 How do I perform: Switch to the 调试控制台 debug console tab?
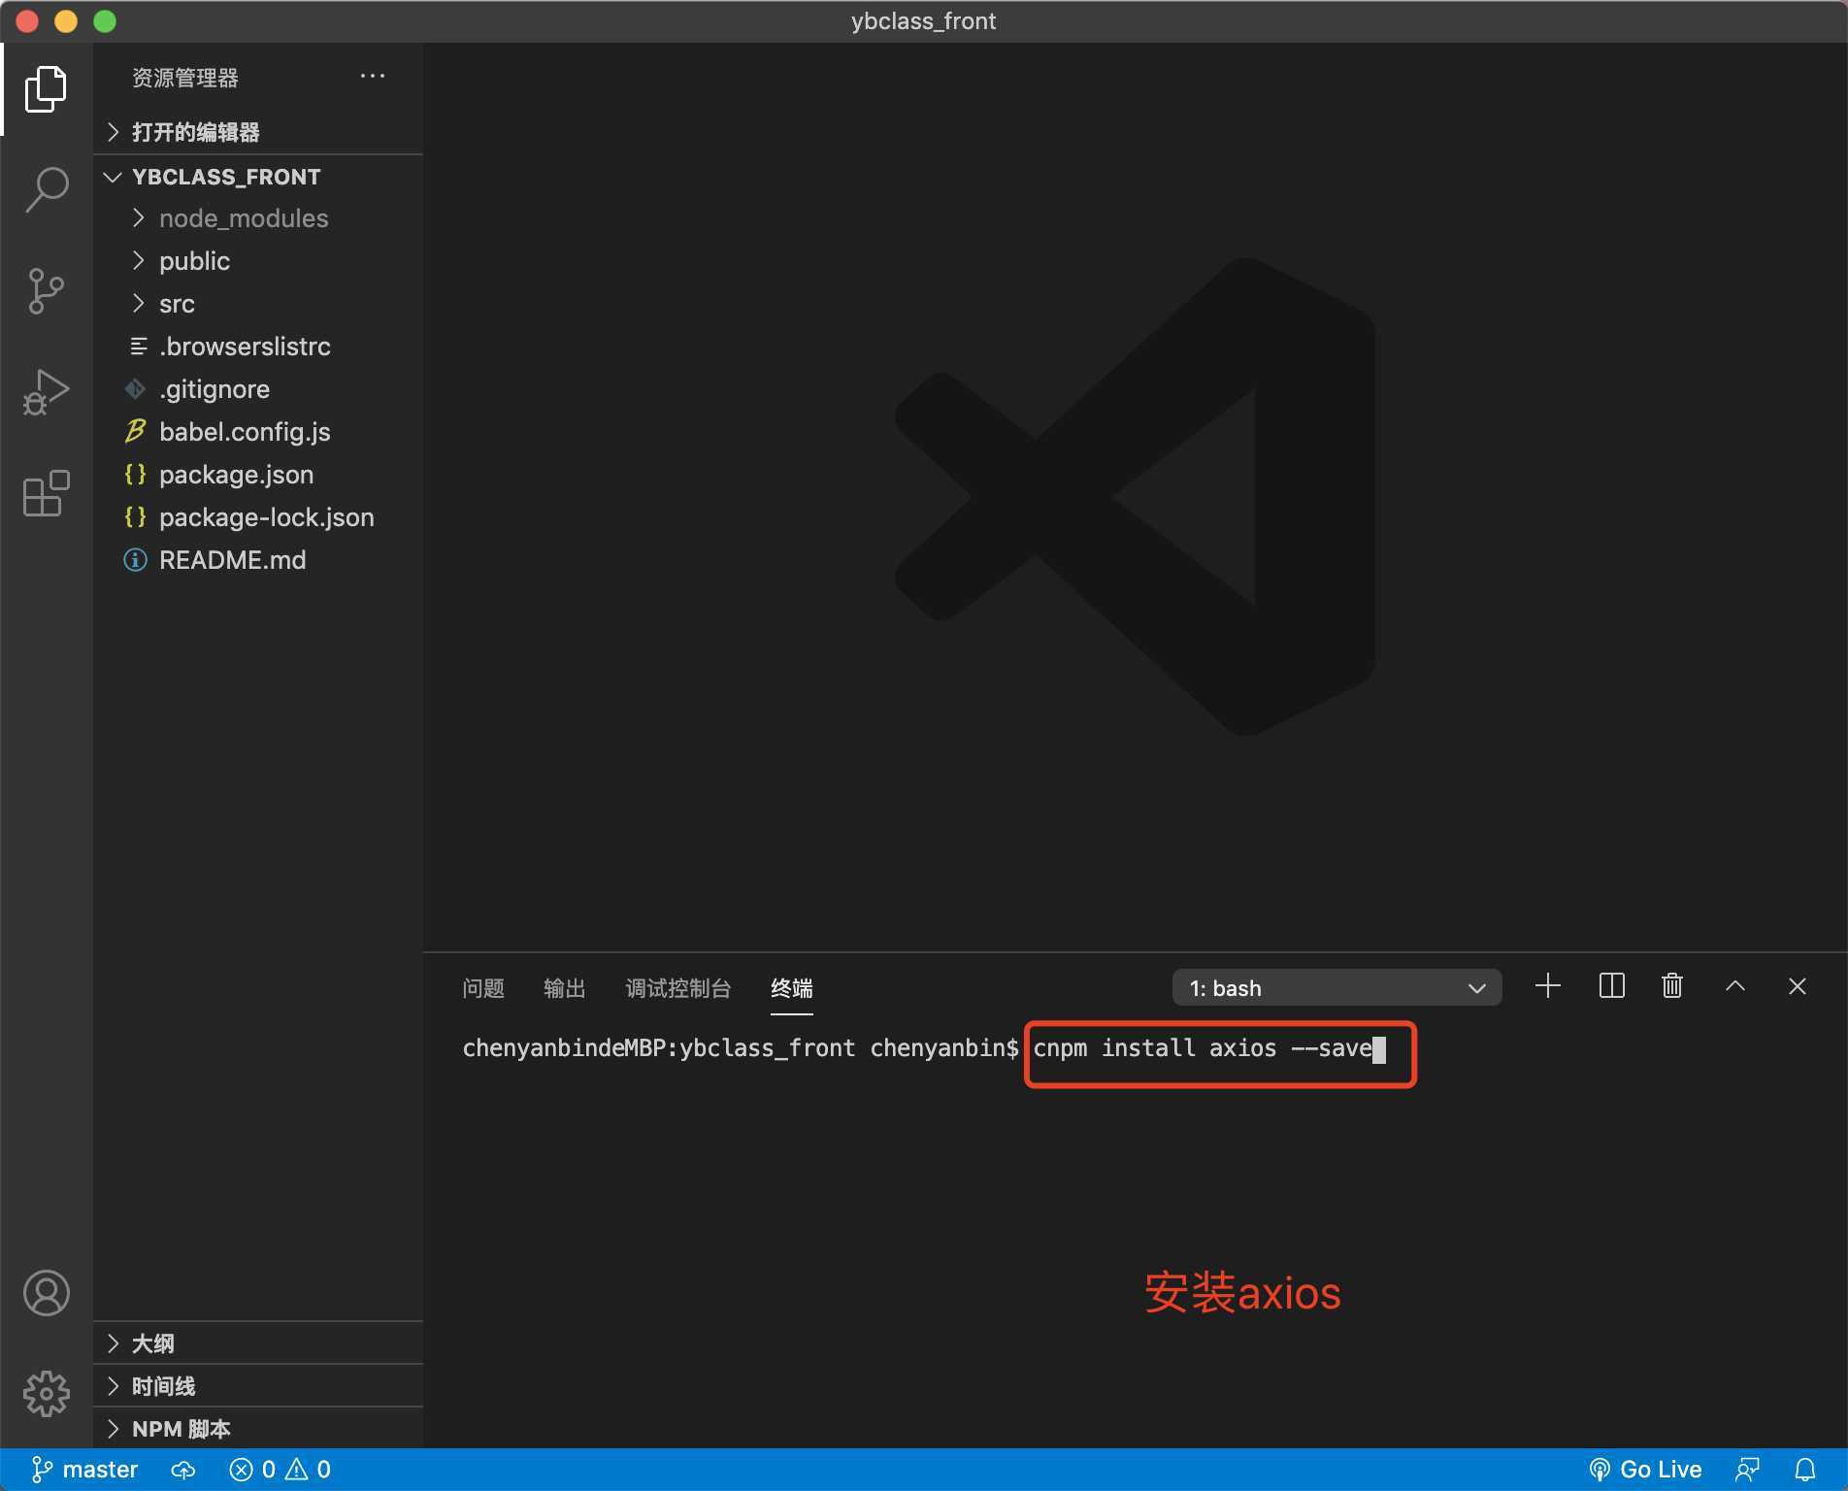coord(677,988)
